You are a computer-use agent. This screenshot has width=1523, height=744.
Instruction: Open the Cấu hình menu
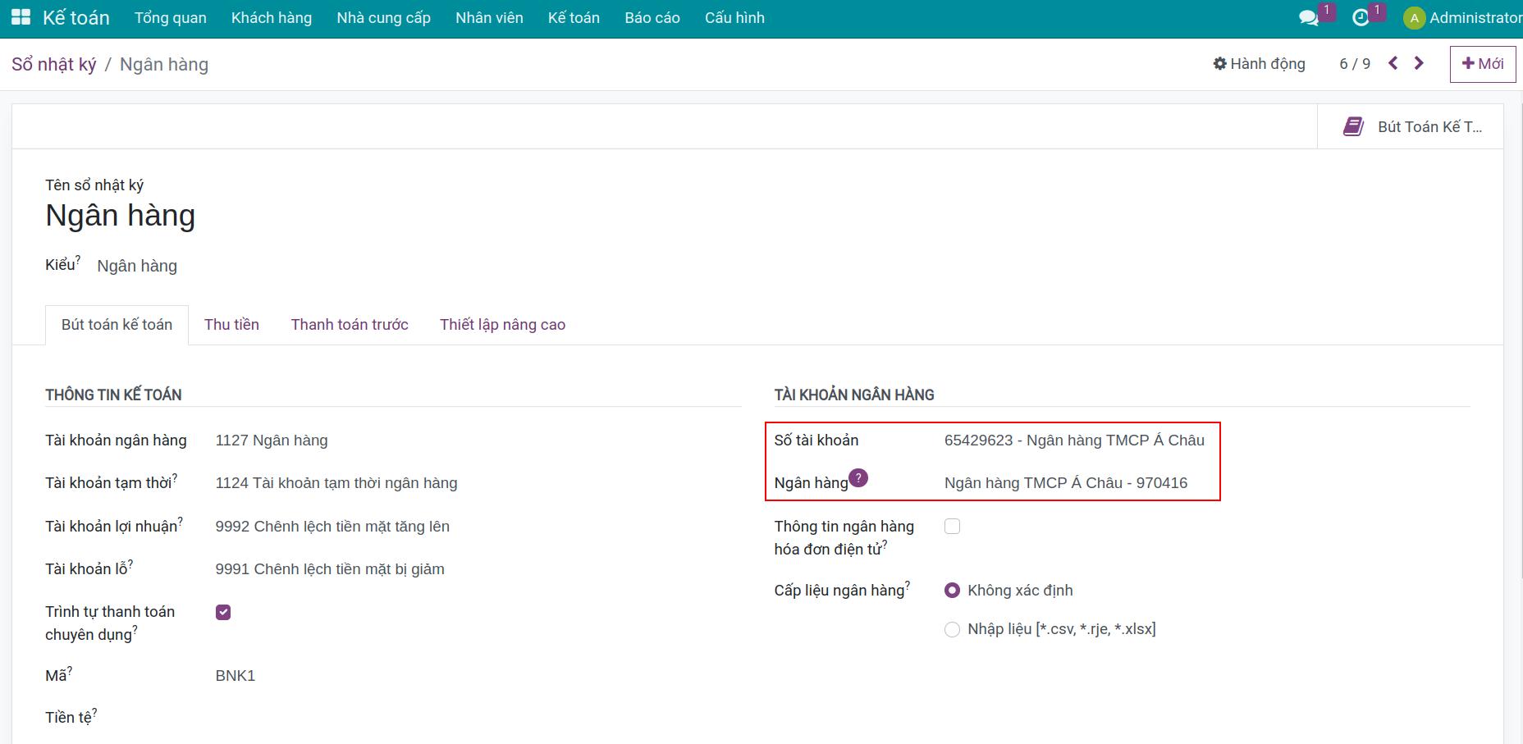pyautogui.click(x=734, y=18)
